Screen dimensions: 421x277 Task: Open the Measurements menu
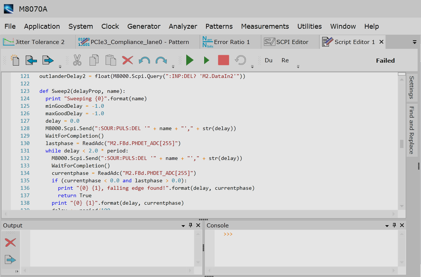point(265,26)
